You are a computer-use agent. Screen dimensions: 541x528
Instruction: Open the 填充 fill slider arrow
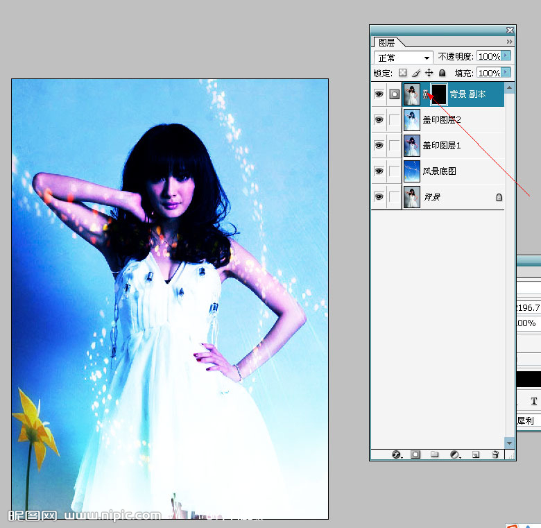pos(506,73)
